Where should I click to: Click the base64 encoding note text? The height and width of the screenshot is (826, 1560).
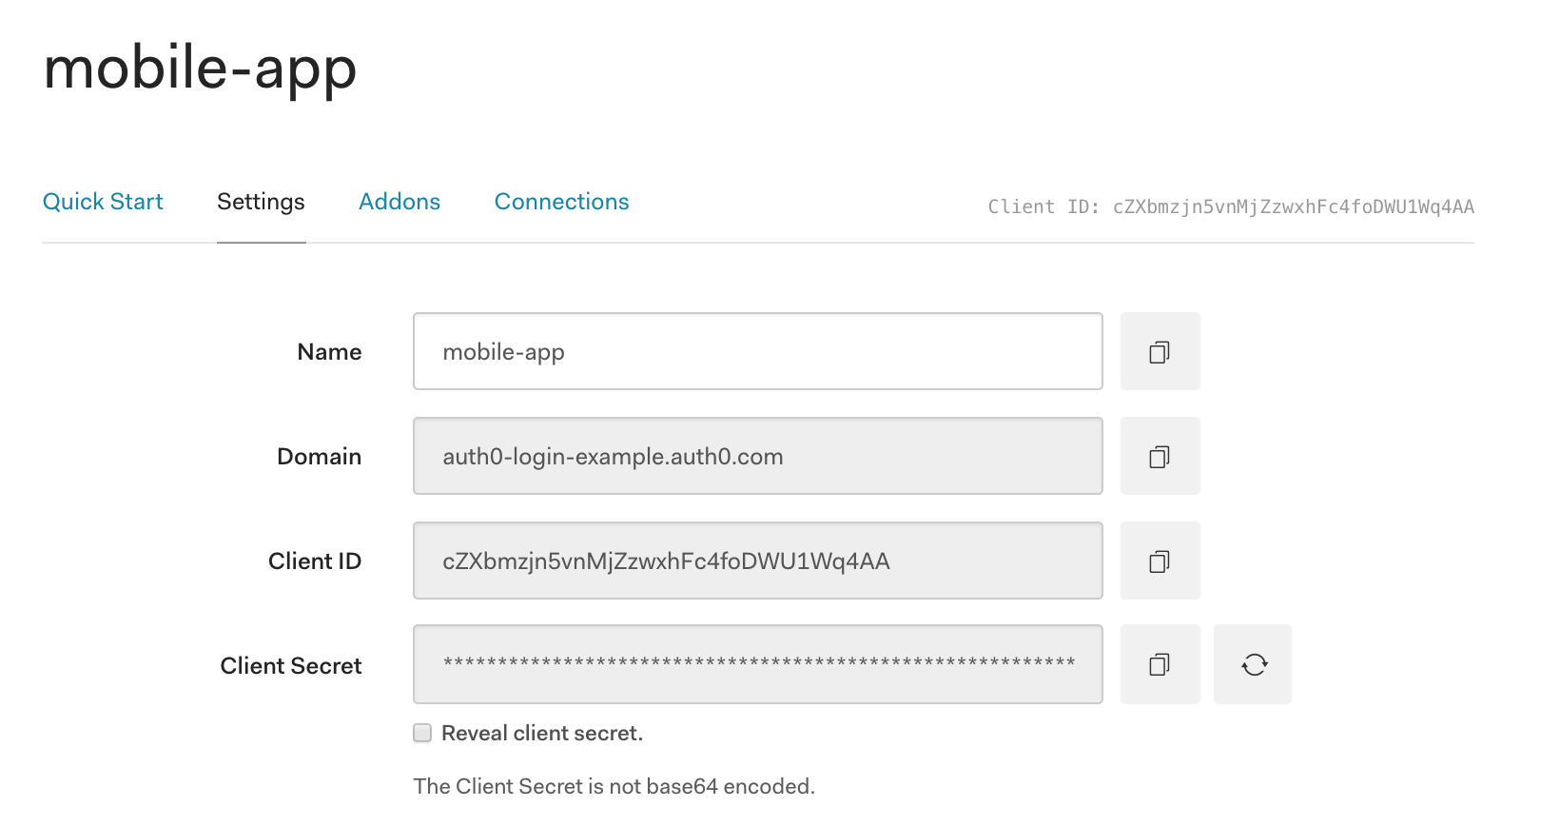tap(614, 786)
